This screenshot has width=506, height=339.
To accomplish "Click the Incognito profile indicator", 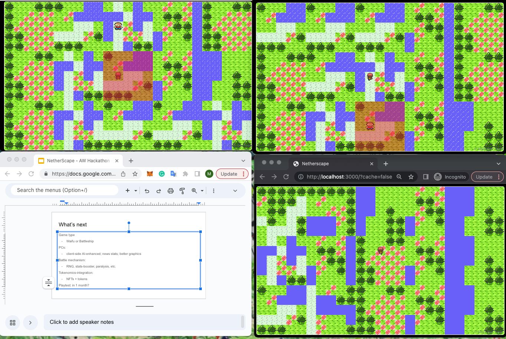I will [450, 177].
